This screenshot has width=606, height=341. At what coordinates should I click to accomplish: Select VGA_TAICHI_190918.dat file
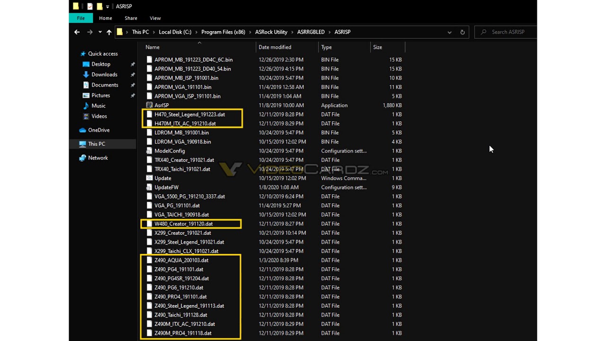(181, 215)
